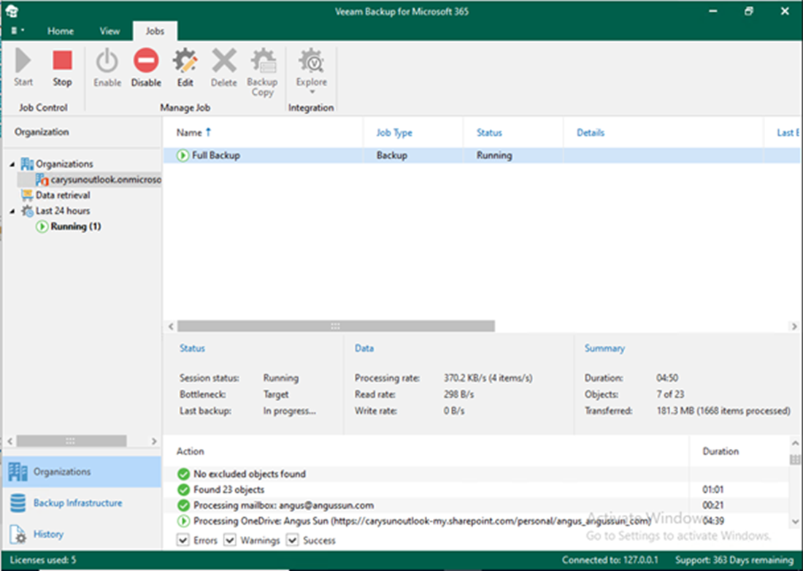Click success icon beside Processing mailbox entry
The image size is (803, 571).
click(x=183, y=505)
